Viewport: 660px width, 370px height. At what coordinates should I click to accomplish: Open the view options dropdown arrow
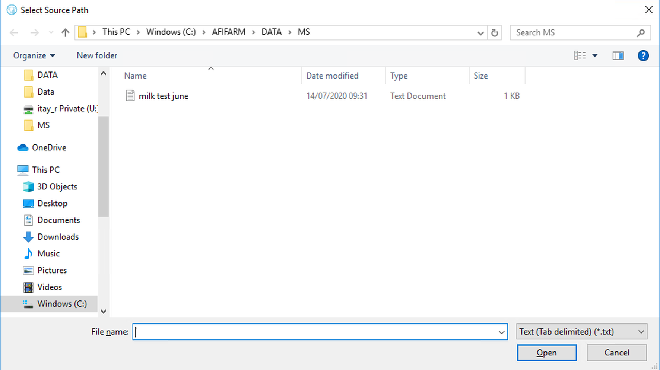click(595, 56)
